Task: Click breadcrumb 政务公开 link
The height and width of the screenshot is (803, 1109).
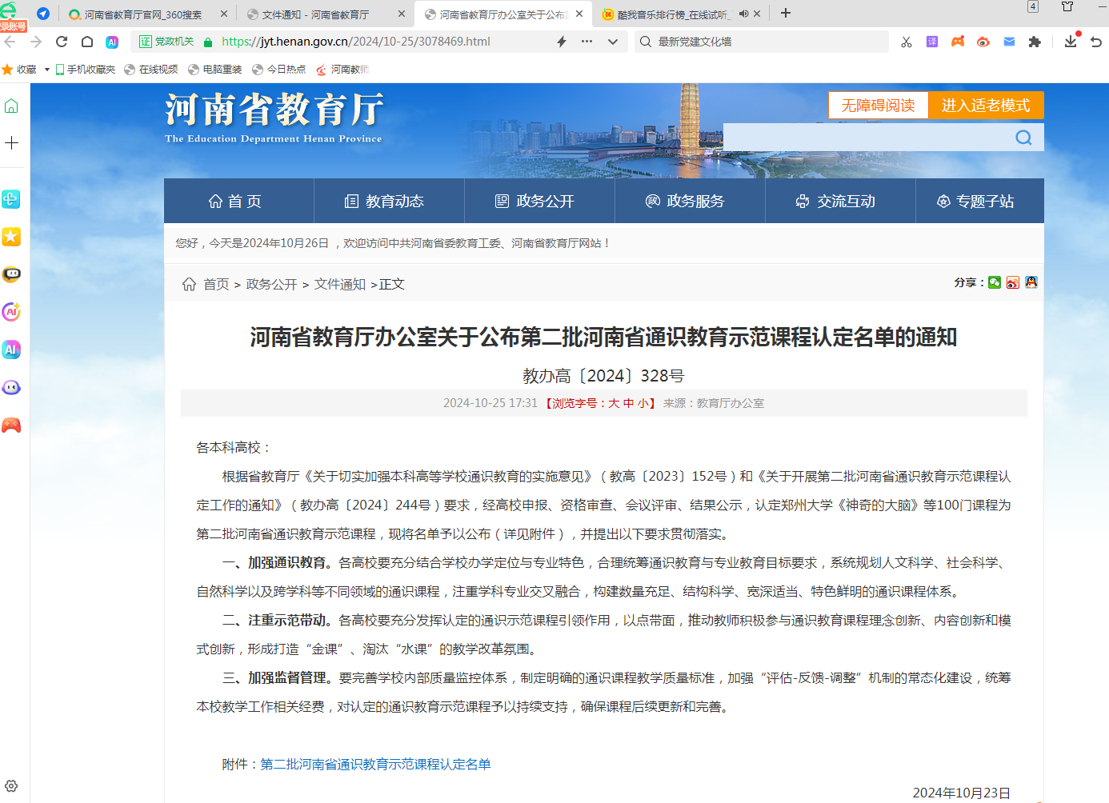Action: [271, 285]
